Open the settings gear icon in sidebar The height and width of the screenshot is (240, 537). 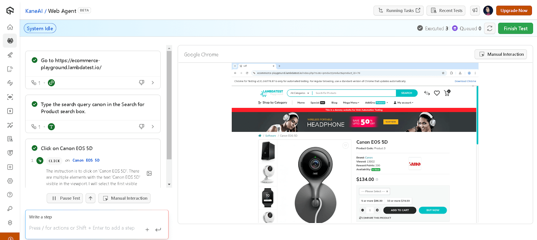point(10,181)
